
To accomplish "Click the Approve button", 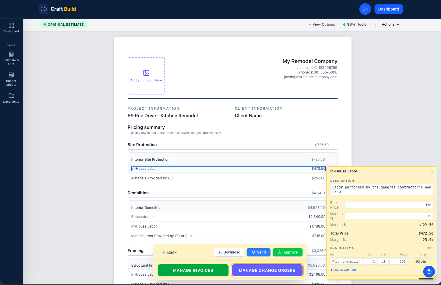I will (x=288, y=252).
